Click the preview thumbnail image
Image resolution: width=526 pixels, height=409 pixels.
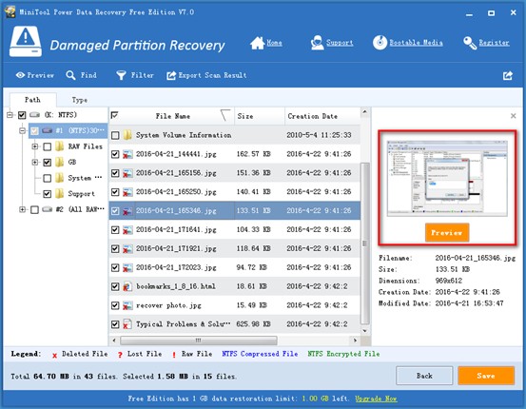coord(447,178)
